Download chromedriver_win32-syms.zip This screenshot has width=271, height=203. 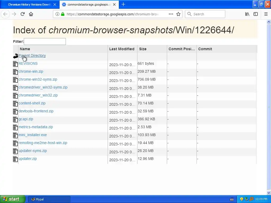43,87
